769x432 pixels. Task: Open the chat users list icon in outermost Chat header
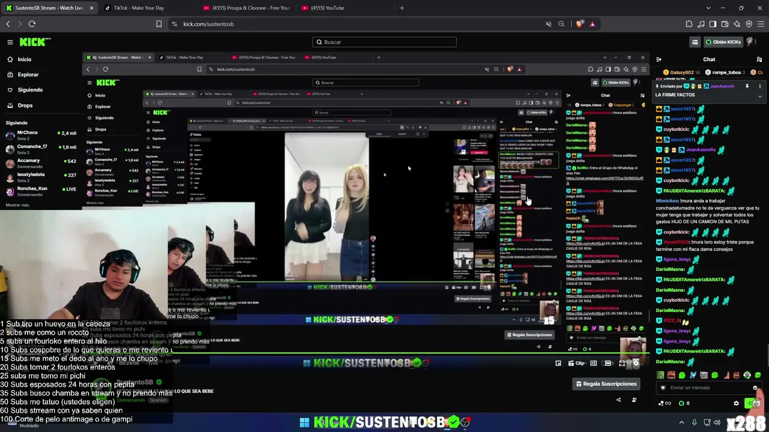759,59
